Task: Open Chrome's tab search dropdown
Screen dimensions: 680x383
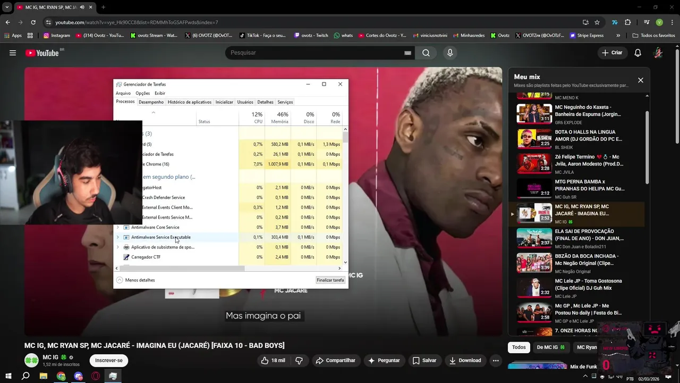Action: click(7, 7)
